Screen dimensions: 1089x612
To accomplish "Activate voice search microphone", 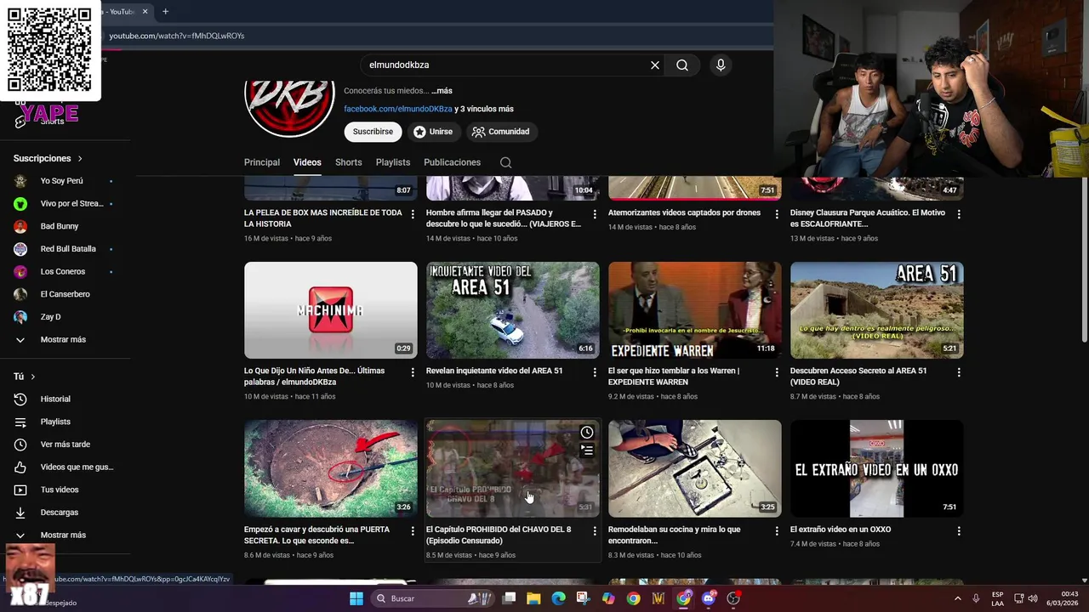I will click(x=721, y=65).
